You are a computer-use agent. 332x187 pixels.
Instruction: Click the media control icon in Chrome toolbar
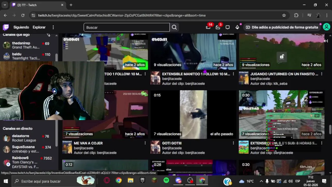(309, 15)
